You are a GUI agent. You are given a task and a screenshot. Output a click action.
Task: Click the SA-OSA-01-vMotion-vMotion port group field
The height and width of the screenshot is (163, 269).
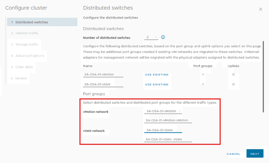click(x=168, y=120)
